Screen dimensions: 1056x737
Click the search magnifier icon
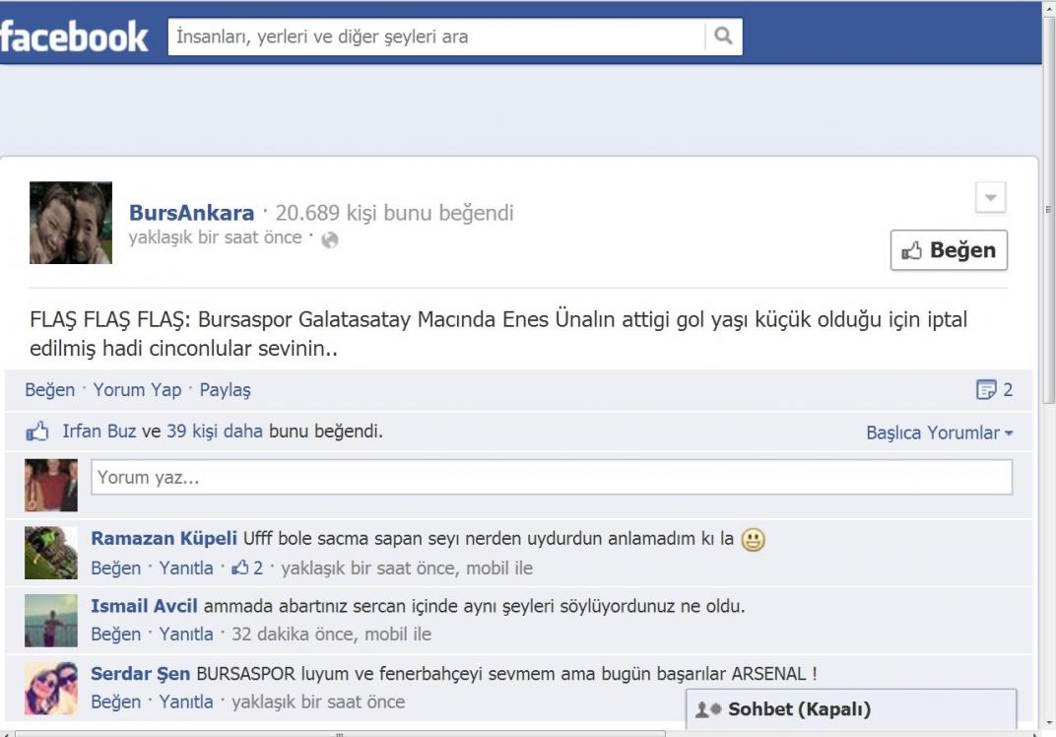(723, 37)
